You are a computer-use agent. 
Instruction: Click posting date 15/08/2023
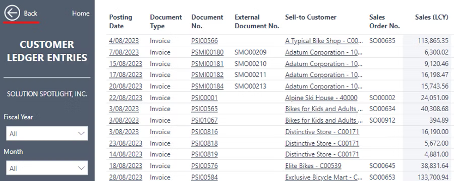point(126,63)
